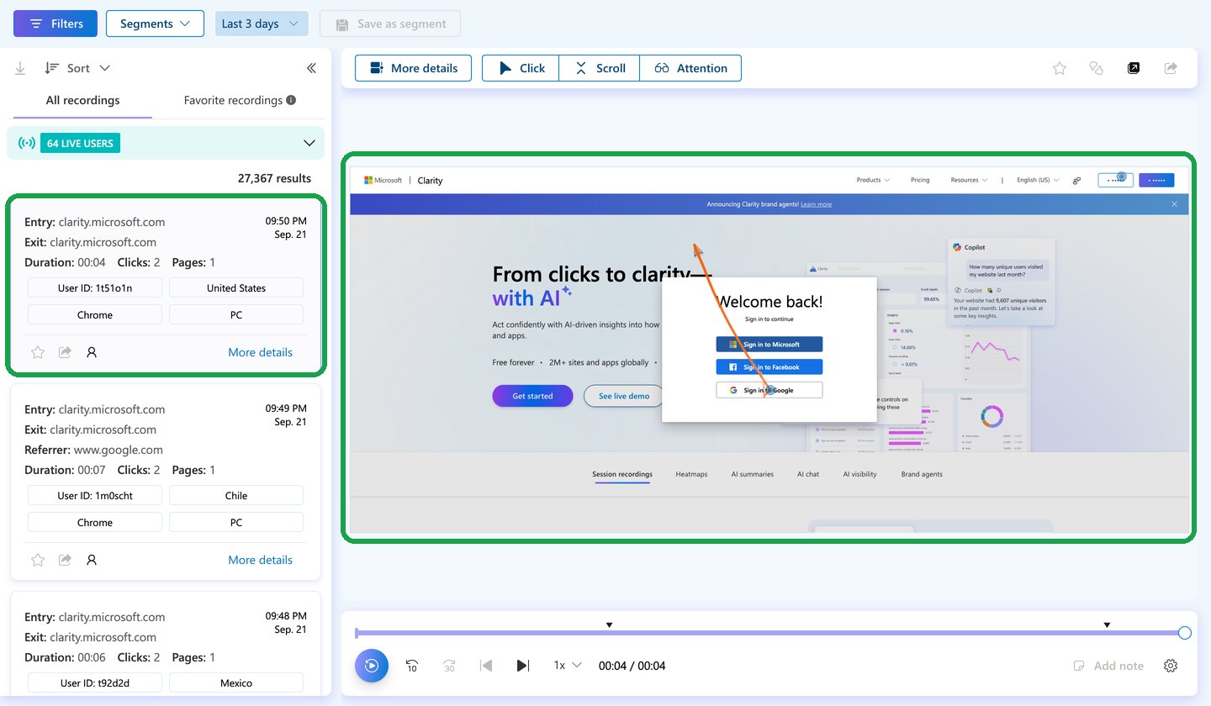Open the Sort options dropdown
1211x706 pixels.
(77, 68)
